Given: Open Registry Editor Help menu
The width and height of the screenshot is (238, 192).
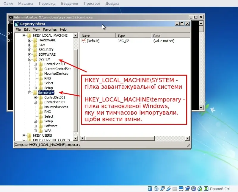Looking at the screenshot, I should (63, 29).
